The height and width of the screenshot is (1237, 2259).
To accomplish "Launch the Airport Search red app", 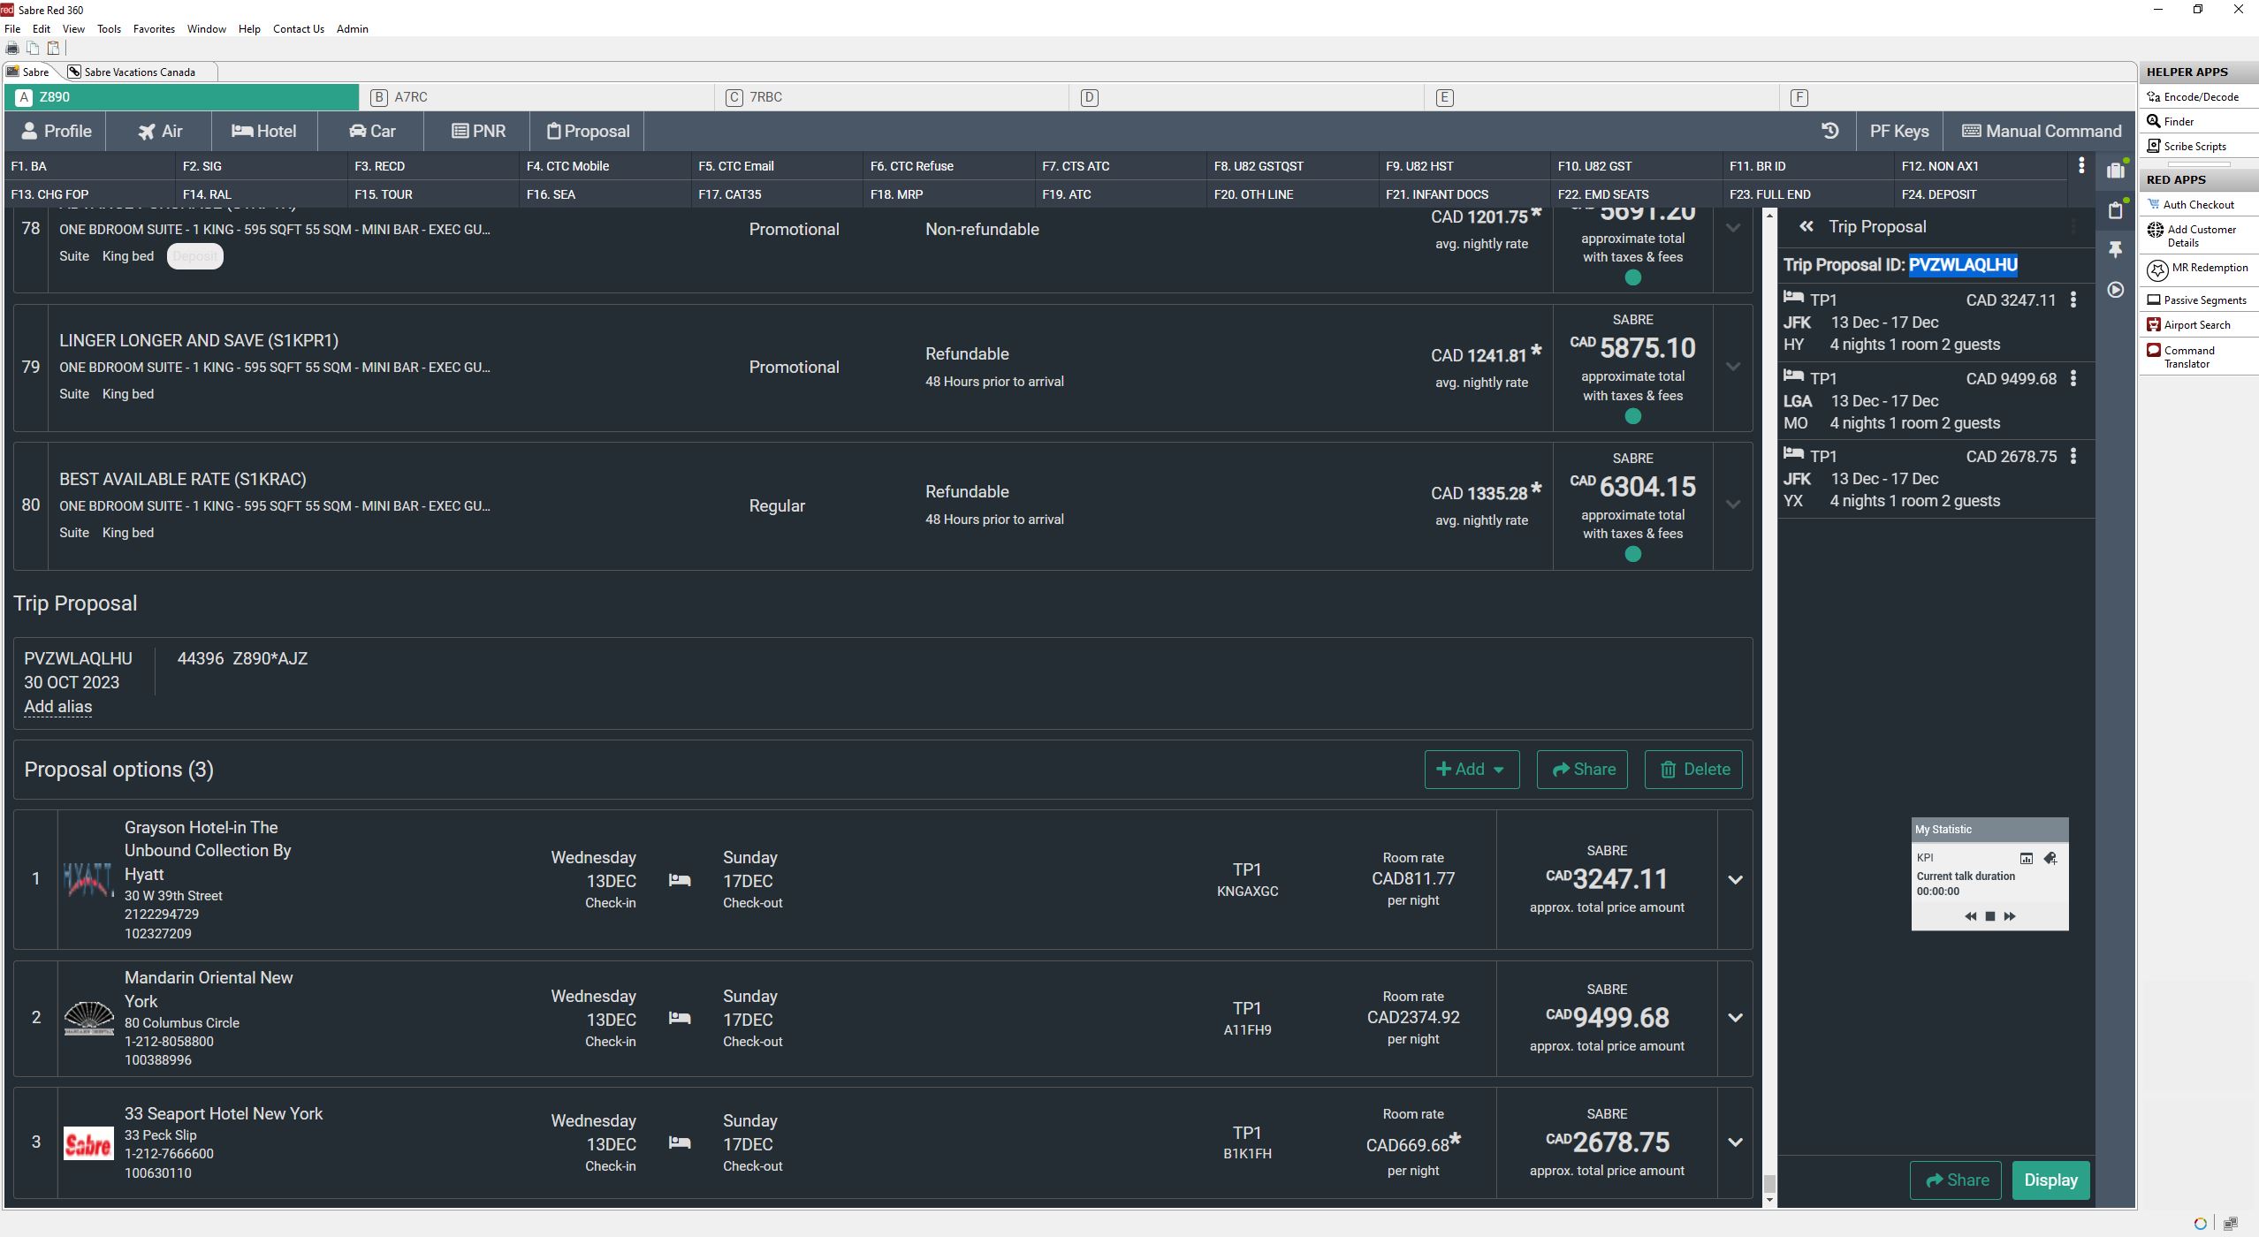I will click(2196, 324).
